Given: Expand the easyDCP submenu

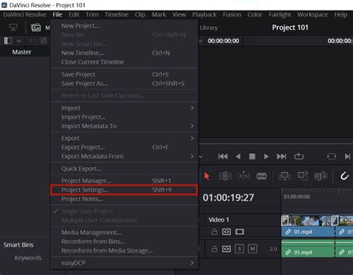Looking at the screenshot, I should (x=124, y=263).
